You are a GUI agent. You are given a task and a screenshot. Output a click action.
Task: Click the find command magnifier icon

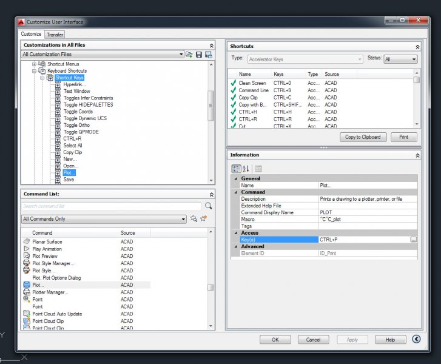[x=209, y=206]
